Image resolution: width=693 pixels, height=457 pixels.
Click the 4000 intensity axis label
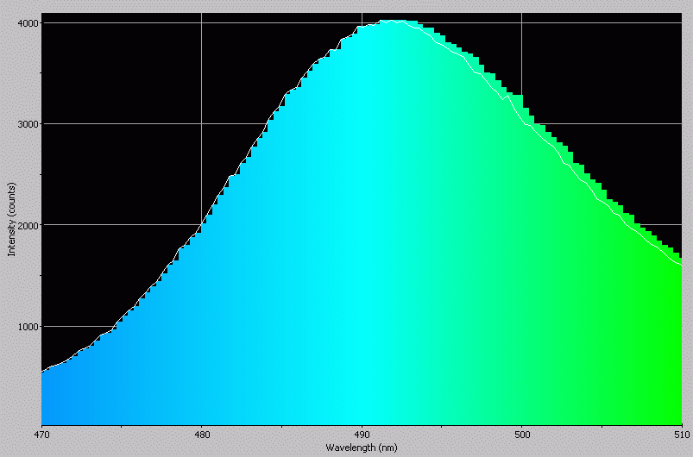point(28,23)
